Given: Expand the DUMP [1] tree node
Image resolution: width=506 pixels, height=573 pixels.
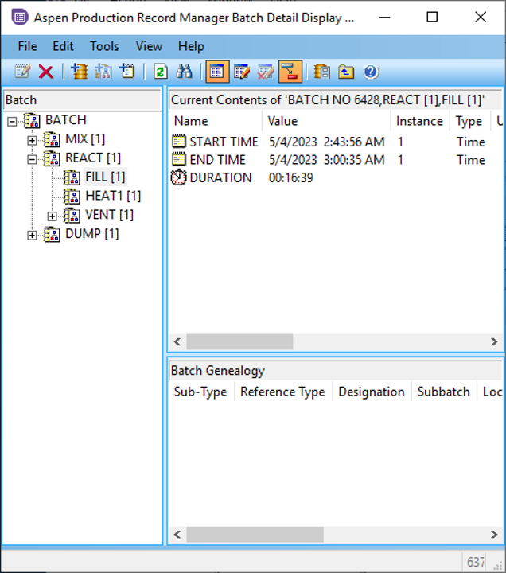Looking at the screenshot, I should [33, 235].
